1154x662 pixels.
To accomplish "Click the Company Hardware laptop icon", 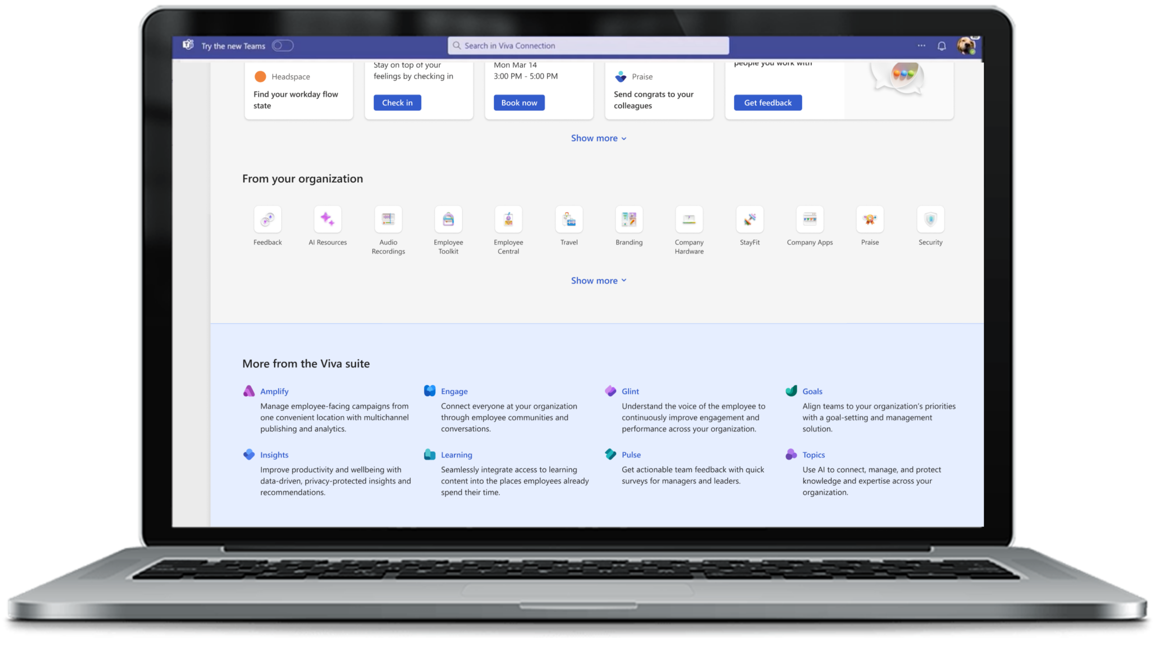I will click(x=689, y=219).
